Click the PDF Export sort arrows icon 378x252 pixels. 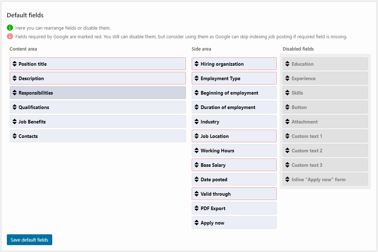click(x=196, y=208)
